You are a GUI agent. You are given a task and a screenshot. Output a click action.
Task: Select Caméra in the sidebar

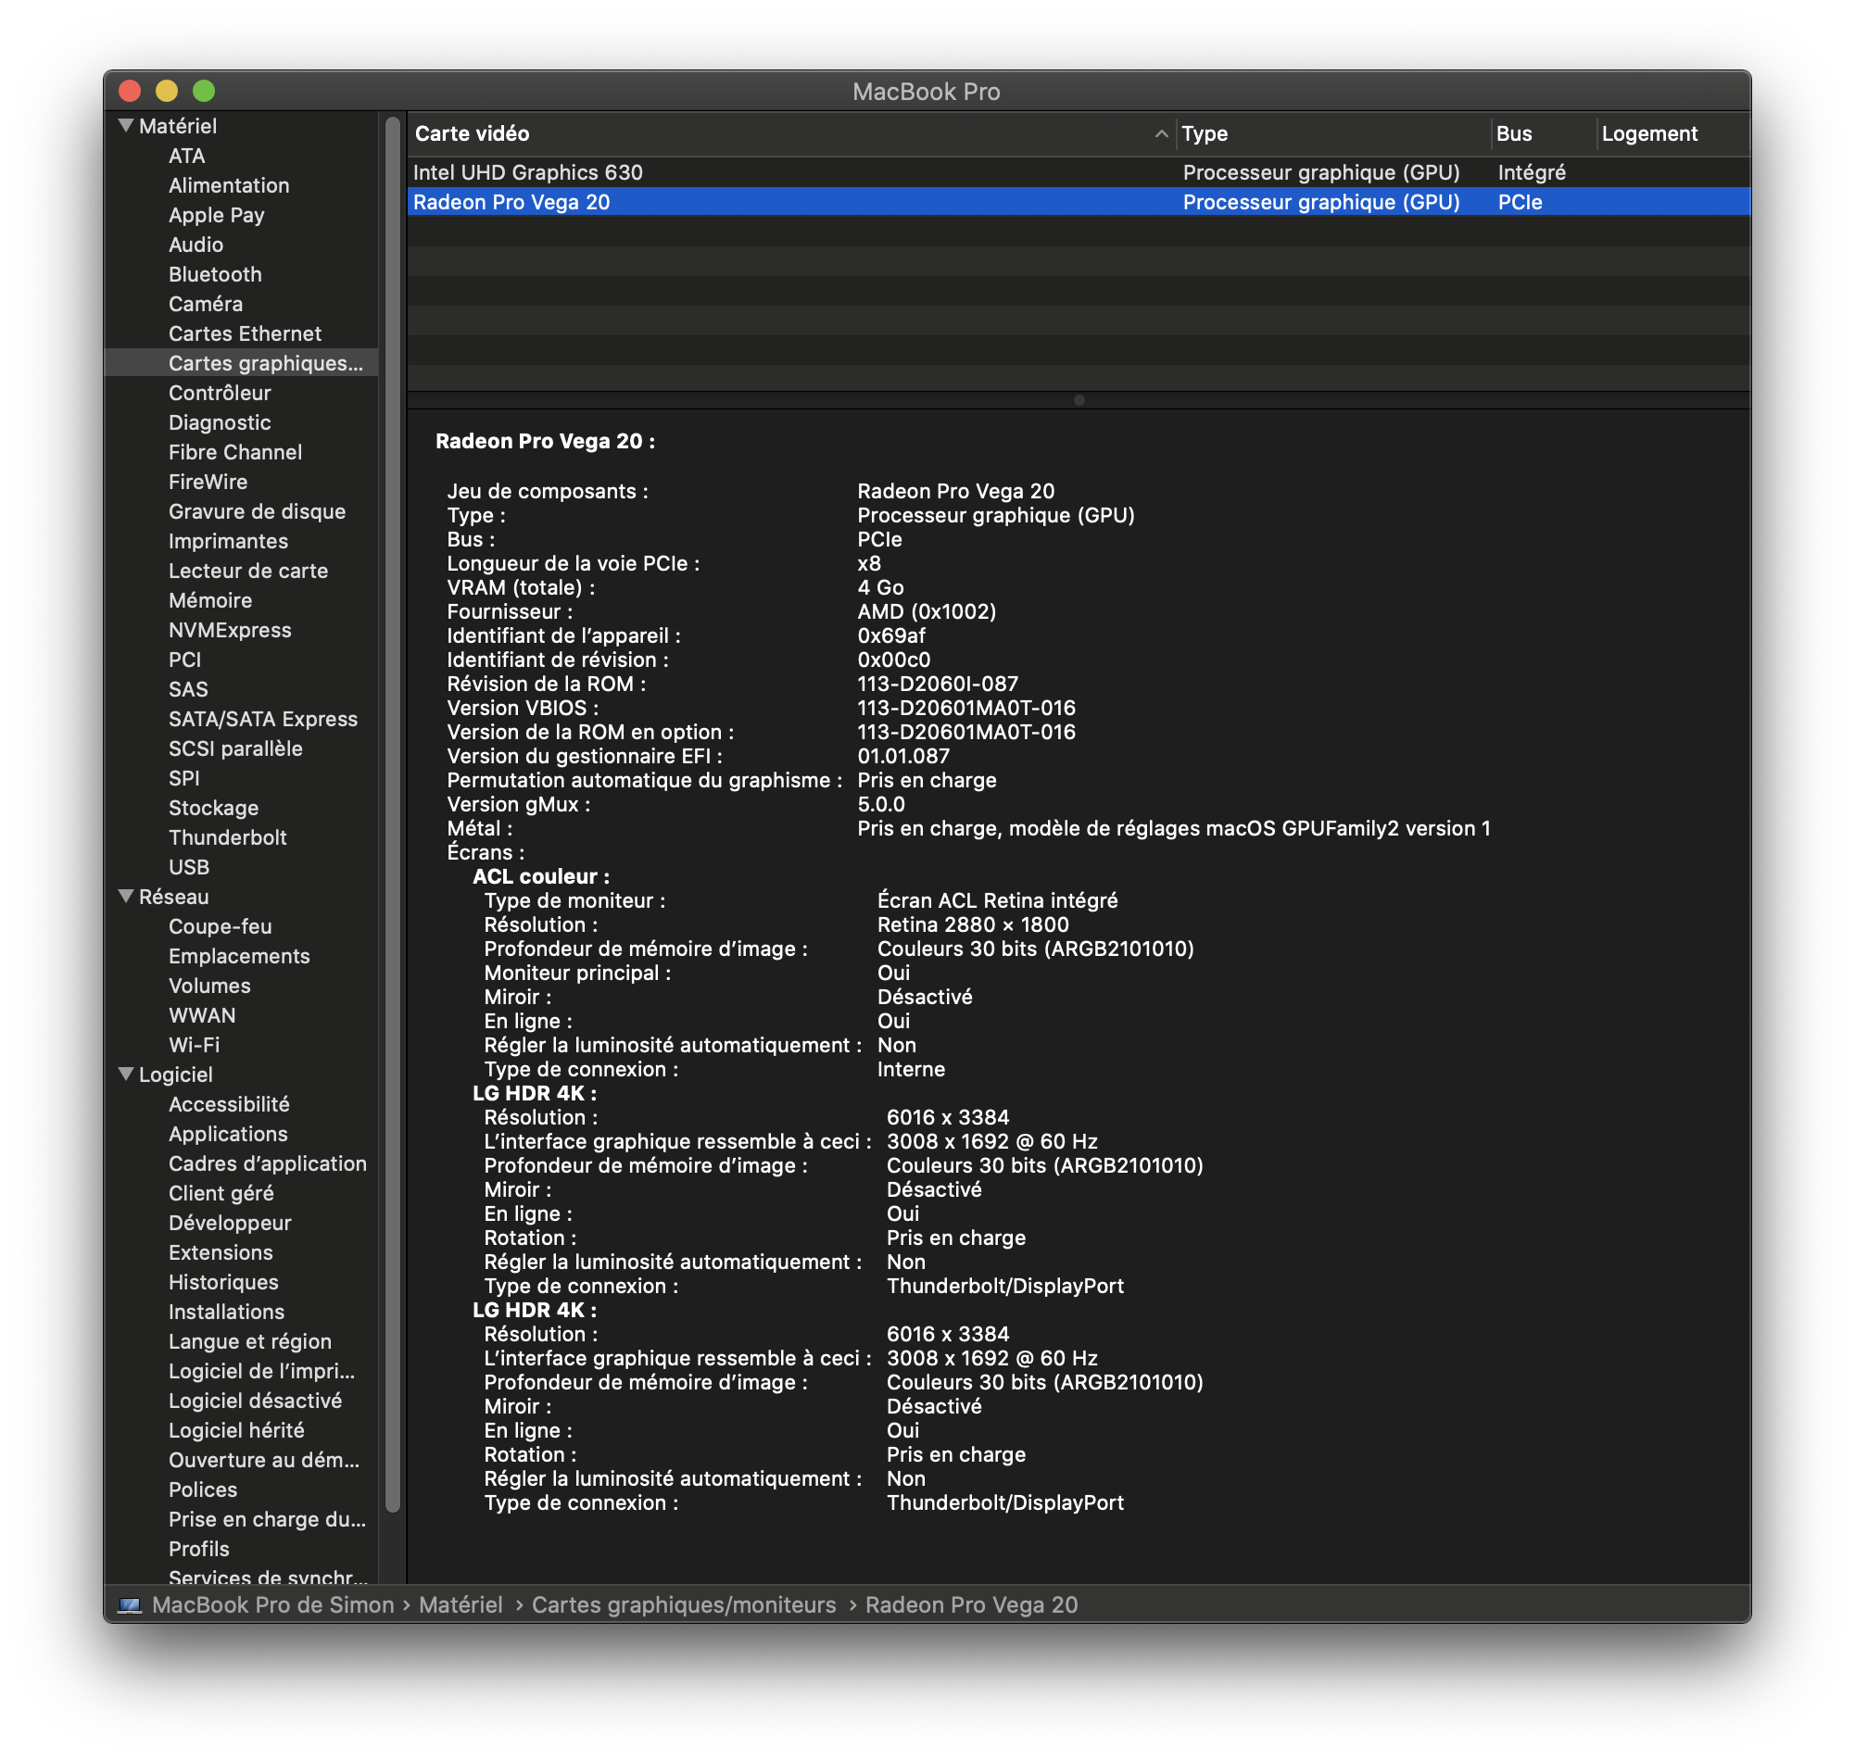click(206, 304)
